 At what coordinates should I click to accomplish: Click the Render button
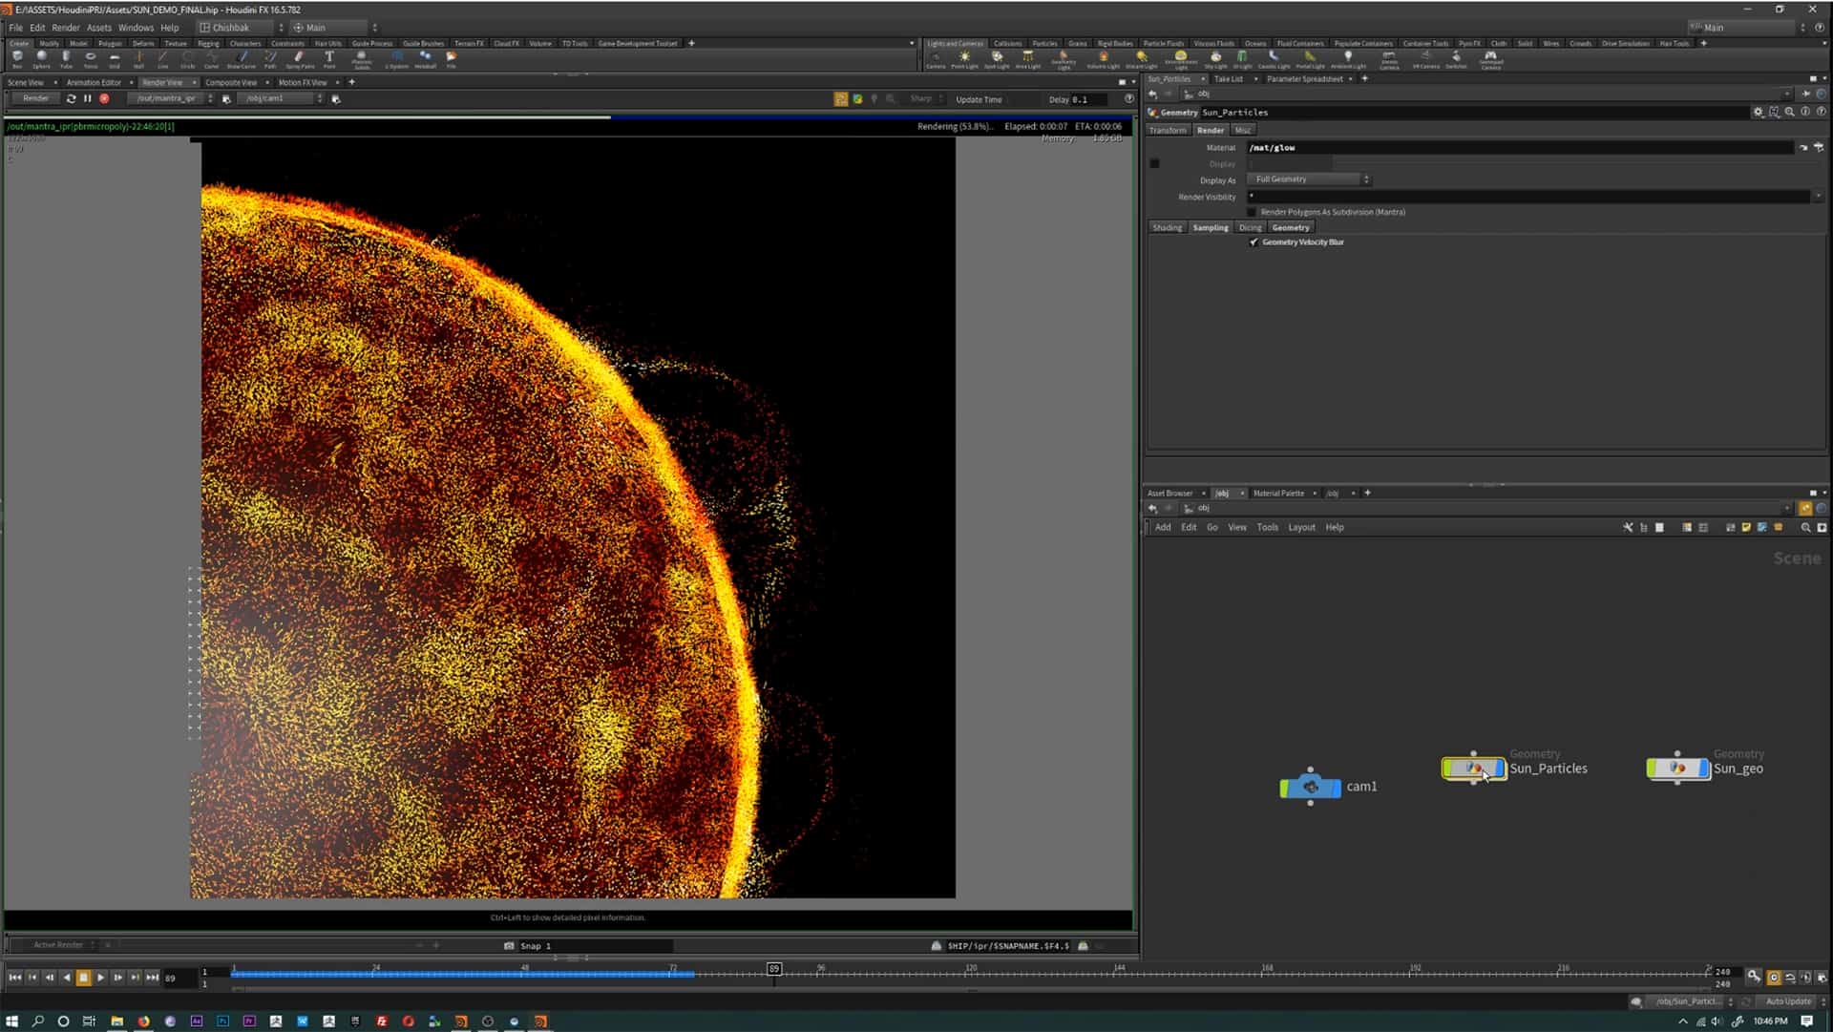pos(35,98)
